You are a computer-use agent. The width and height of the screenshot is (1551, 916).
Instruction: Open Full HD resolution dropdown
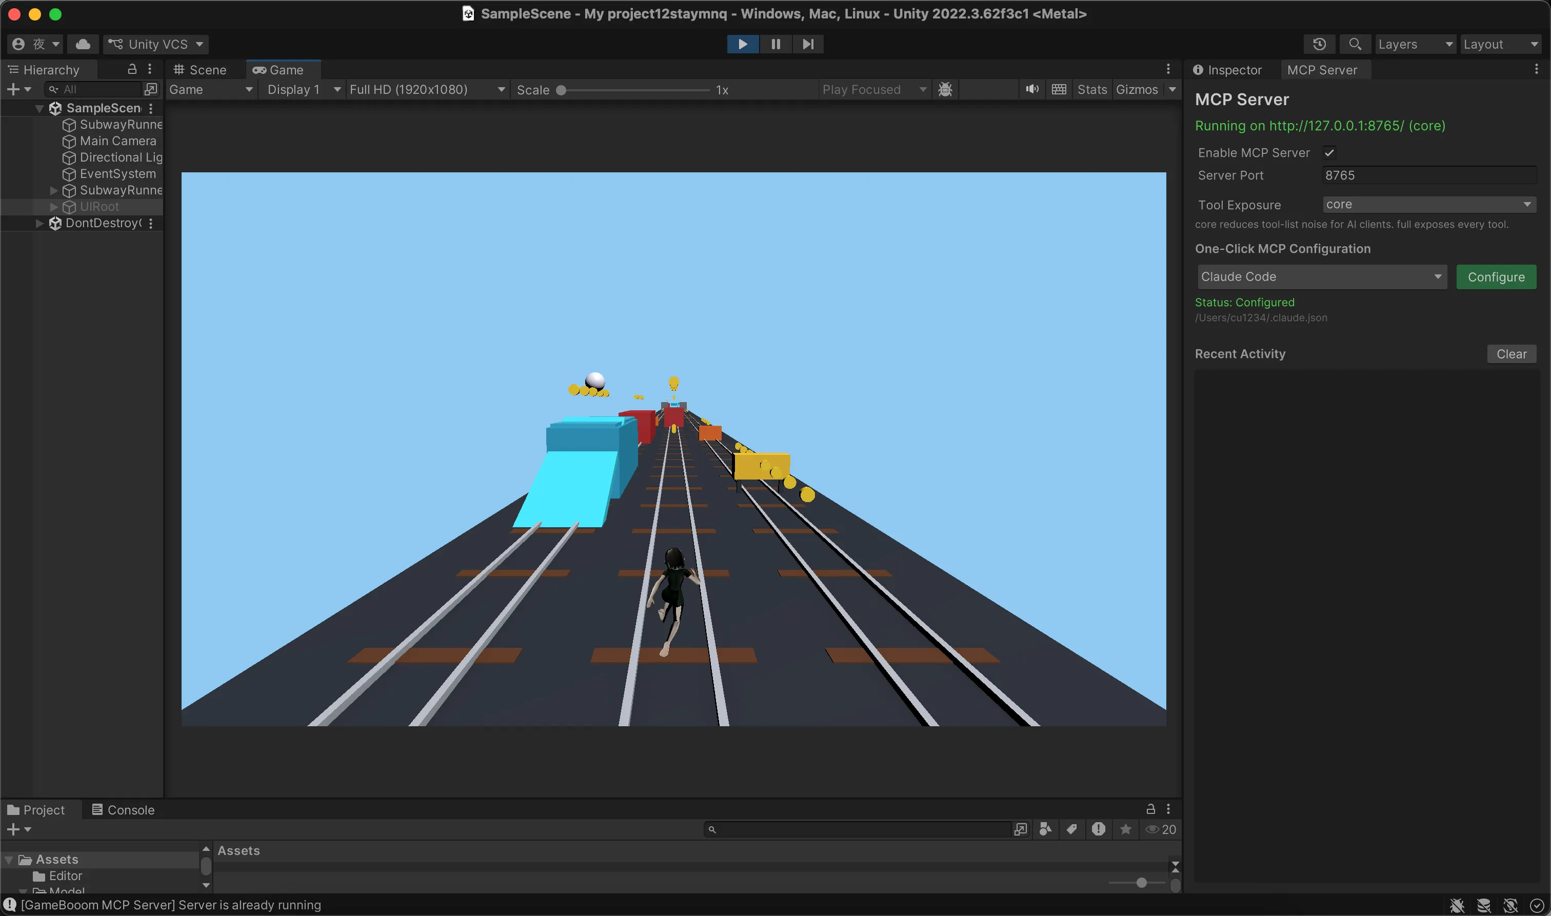coord(427,90)
